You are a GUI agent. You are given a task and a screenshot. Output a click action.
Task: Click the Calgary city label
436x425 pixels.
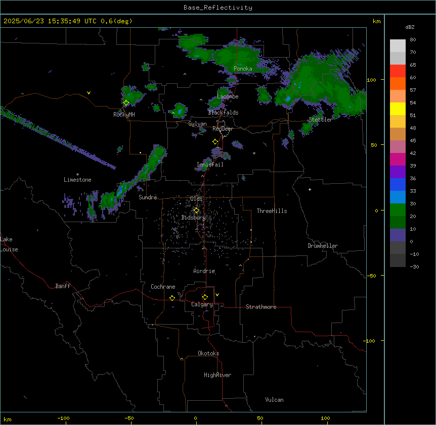pyautogui.click(x=202, y=304)
